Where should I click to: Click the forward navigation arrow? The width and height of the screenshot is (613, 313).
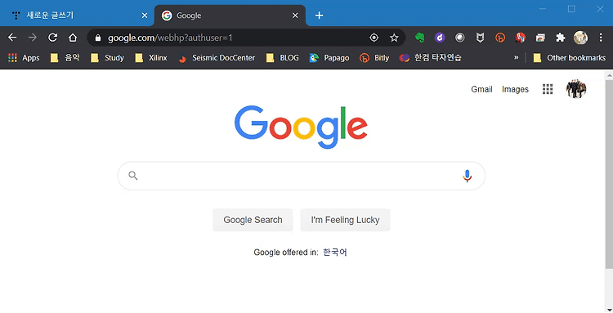pyautogui.click(x=33, y=38)
